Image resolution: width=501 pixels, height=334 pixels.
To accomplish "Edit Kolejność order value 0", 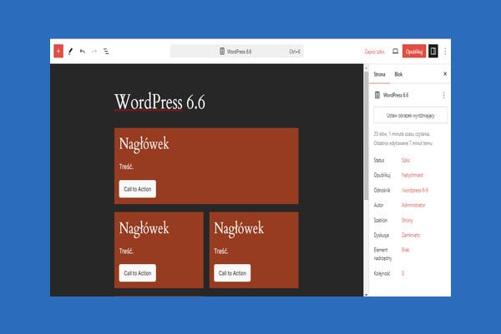I will [x=402, y=273].
